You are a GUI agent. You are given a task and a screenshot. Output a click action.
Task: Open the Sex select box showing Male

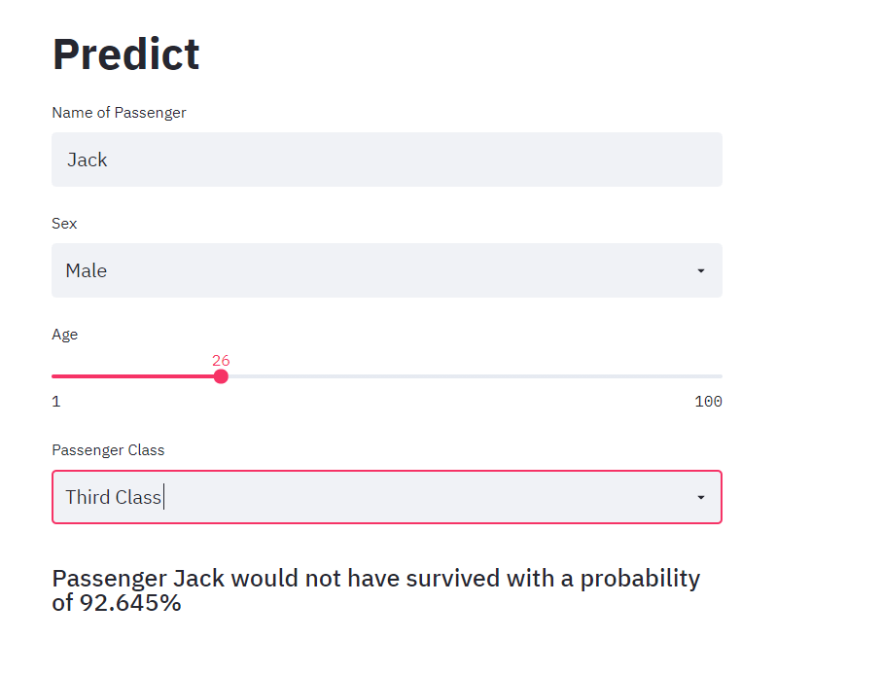point(387,270)
